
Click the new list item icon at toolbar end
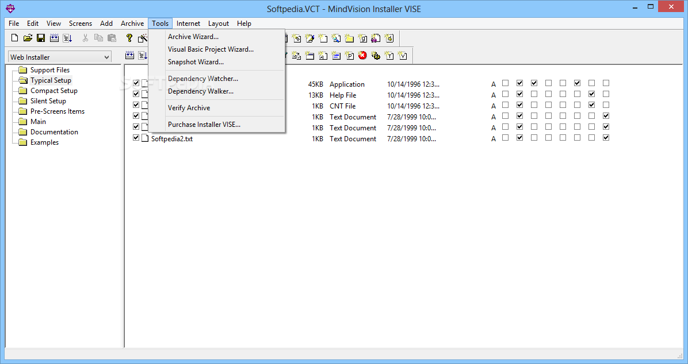pyautogui.click(x=389, y=38)
